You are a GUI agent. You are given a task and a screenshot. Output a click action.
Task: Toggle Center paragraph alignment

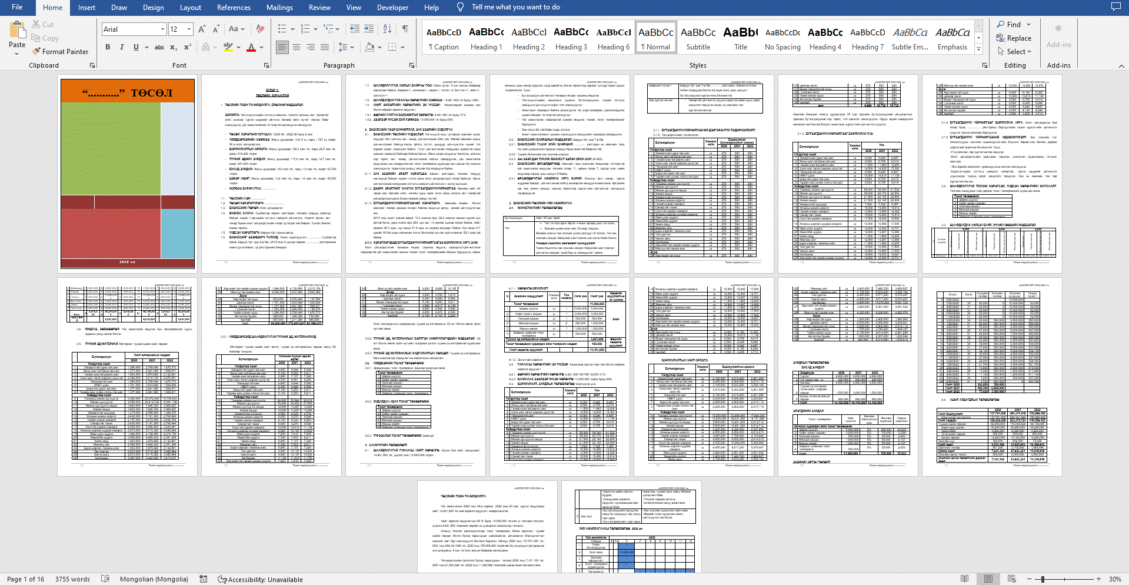point(297,47)
